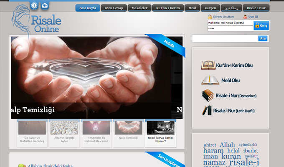Open the Risale-i Nur (Latin Harfli) link
Viewport: 284px width, 167px height.
click(234, 111)
